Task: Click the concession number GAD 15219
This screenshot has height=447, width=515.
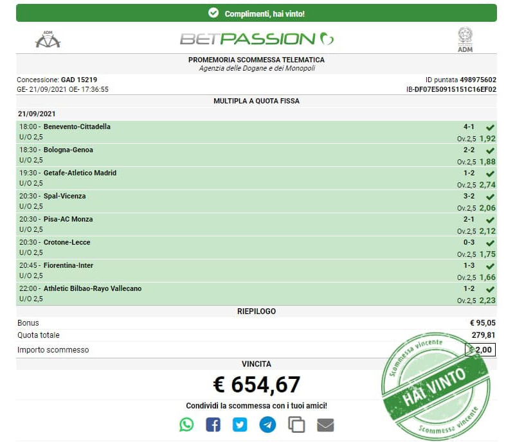Action: pos(79,80)
